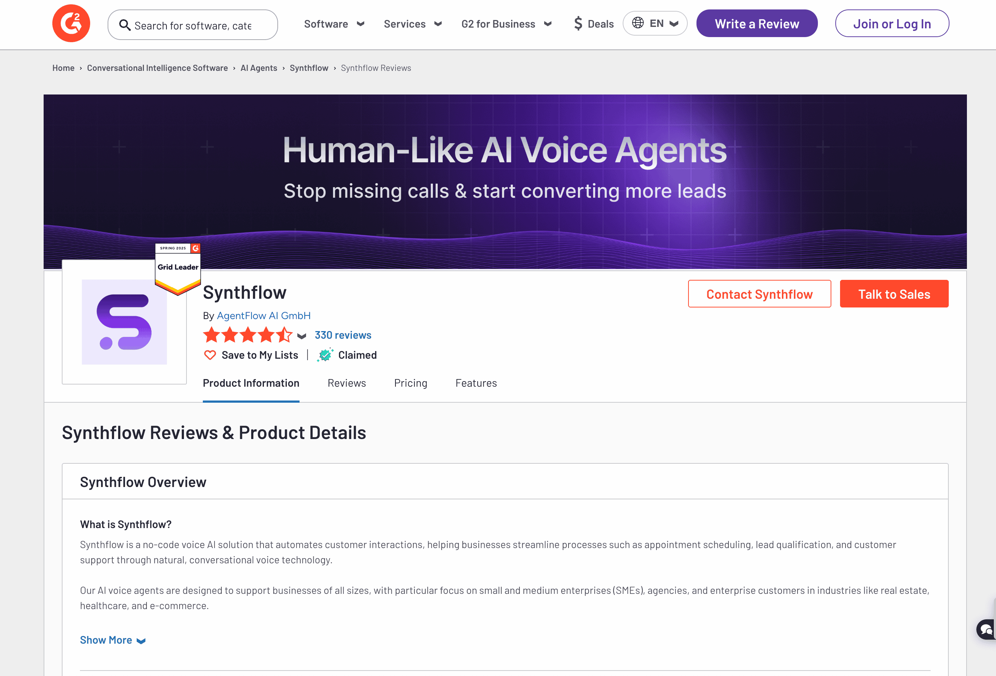Screen dimensions: 996x676
Task: Expand Show More in overview
Action: pyautogui.click(x=113, y=640)
